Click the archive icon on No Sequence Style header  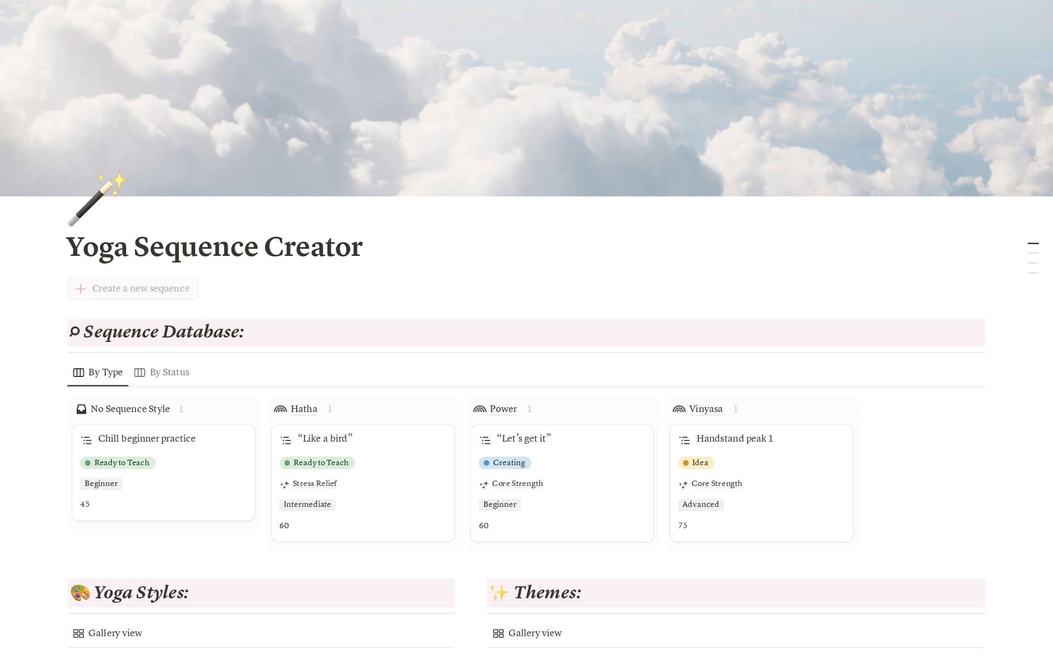[x=81, y=409]
